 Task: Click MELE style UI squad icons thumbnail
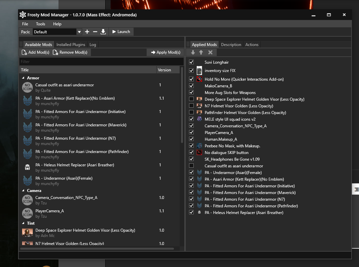pyautogui.click(x=200, y=119)
